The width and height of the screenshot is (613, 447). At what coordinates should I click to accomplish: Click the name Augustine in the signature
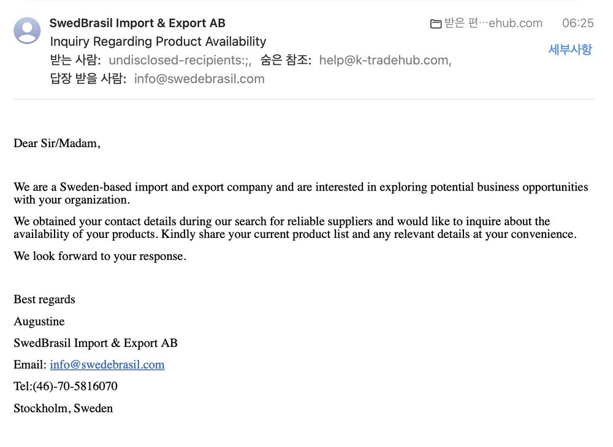coord(39,321)
